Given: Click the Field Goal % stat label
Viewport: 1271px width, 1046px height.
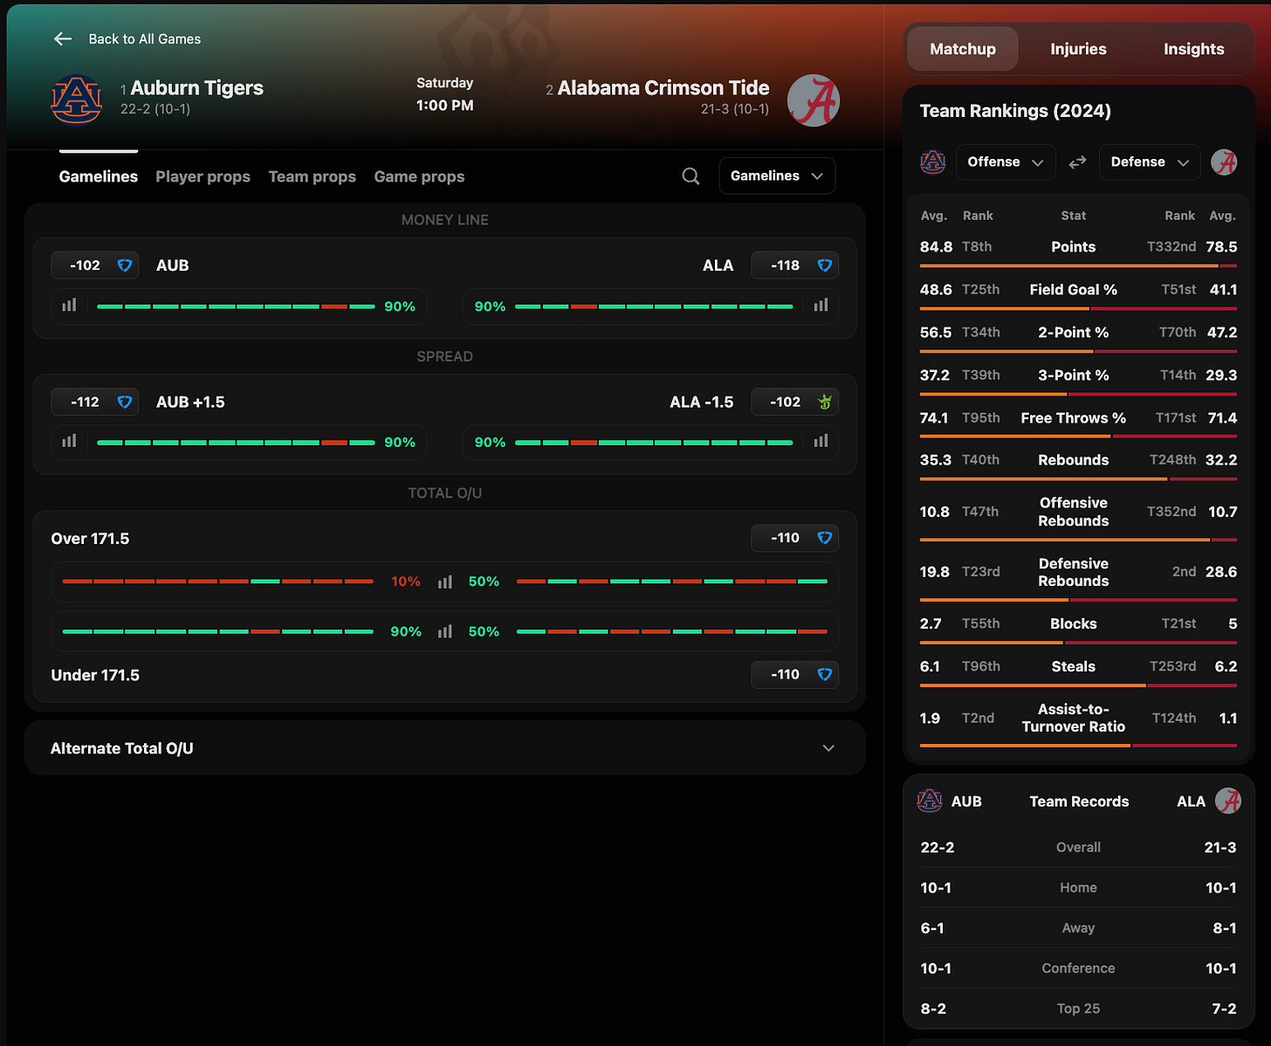Looking at the screenshot, I should coord(1073,290).
